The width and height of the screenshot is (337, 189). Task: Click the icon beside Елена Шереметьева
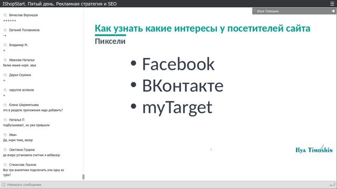tap(5, 105)
